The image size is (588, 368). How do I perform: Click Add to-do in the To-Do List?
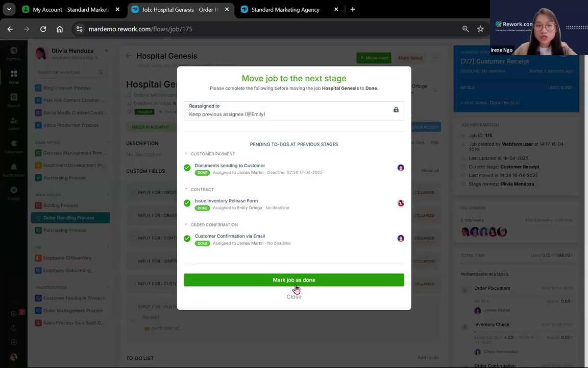pyautogui.click(x=428, y=357)
